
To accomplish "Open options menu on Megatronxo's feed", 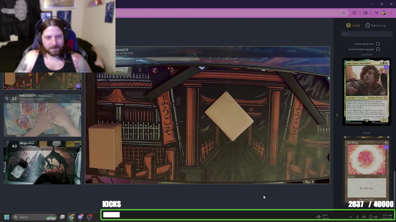I will [x=77, y=145].
